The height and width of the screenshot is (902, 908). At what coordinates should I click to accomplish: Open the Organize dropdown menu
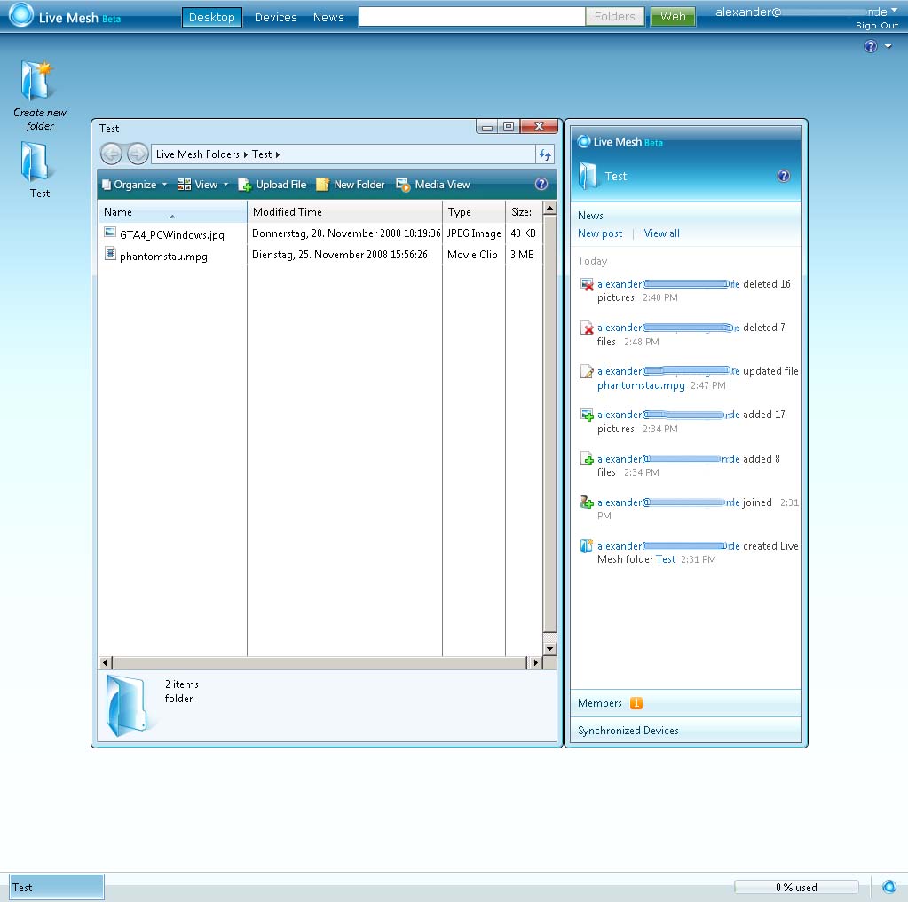(134, 185)
